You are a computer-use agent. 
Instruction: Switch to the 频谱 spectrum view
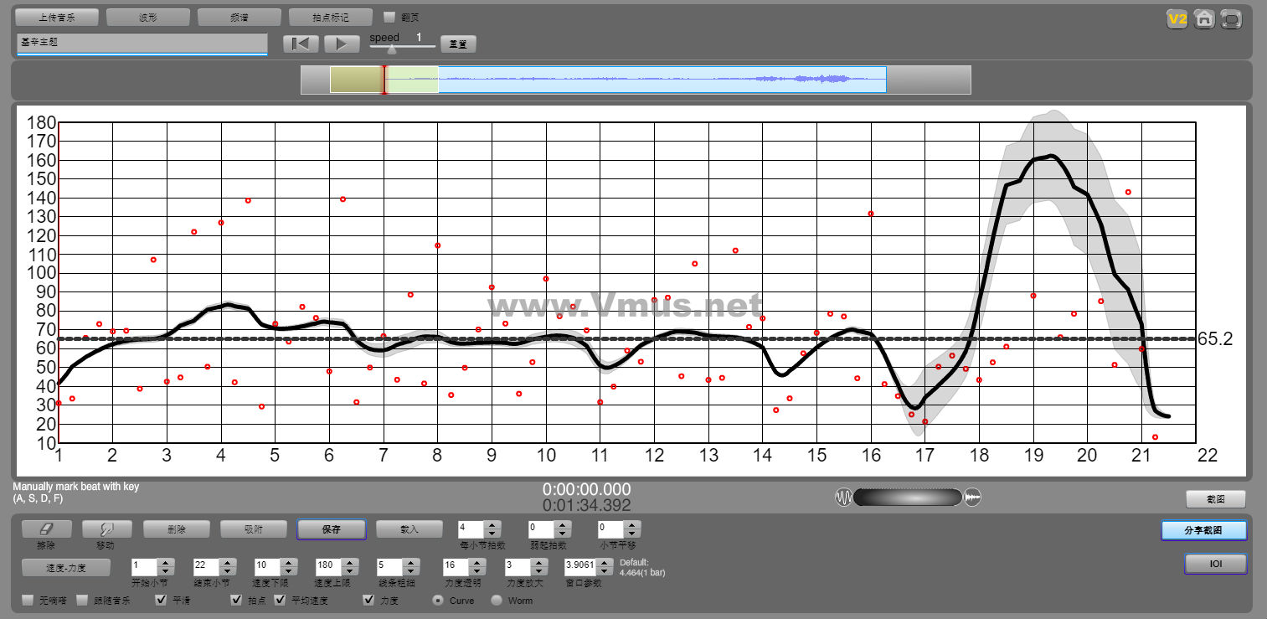point(239,17)
